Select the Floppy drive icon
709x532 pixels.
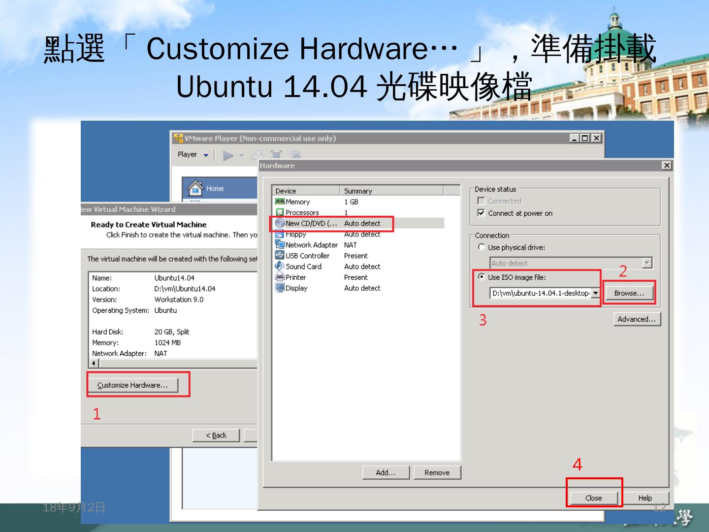(280, 234)
